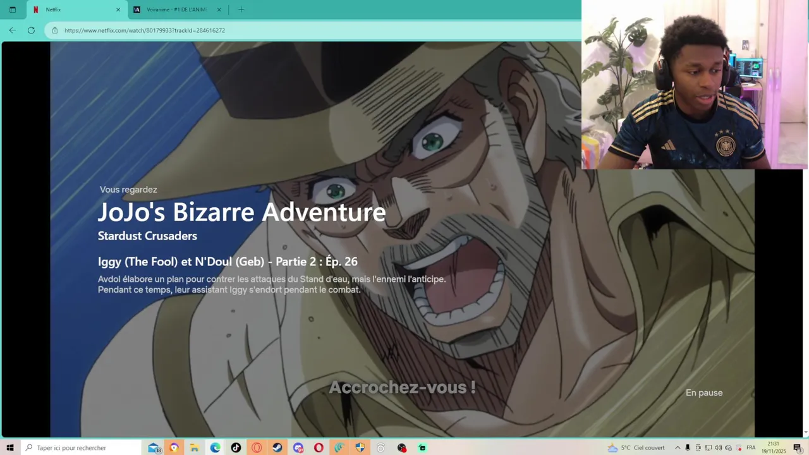Click the taskbar search box
This screenshot has height=455, width=809.
coord(81,447)
